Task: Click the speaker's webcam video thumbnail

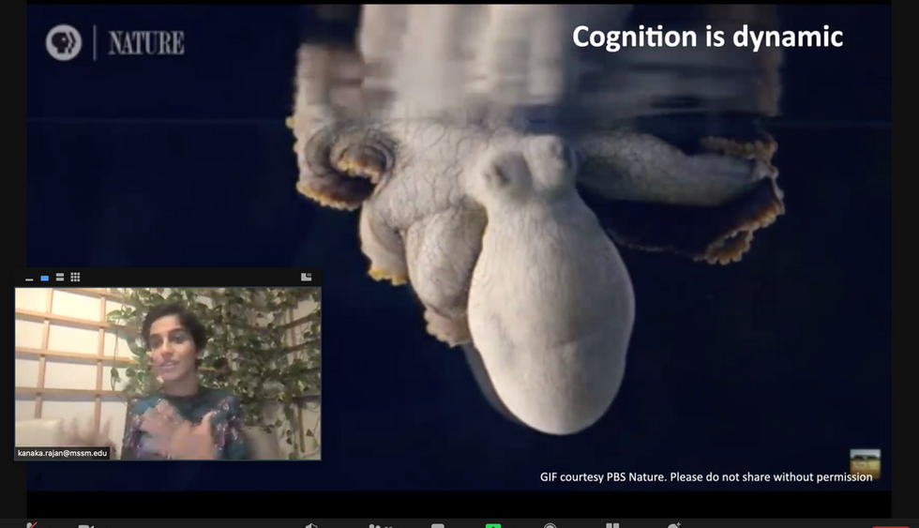Action: pyautogui.click(x=168, y=373)
